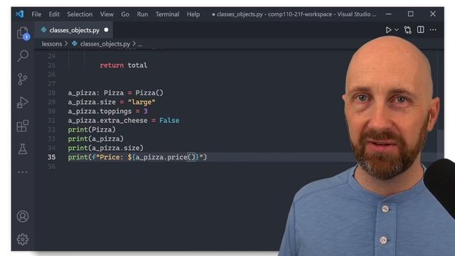Viewport: 455px width, 256px height.
Task: Open the Terminal menu
Action: point(167,14)
